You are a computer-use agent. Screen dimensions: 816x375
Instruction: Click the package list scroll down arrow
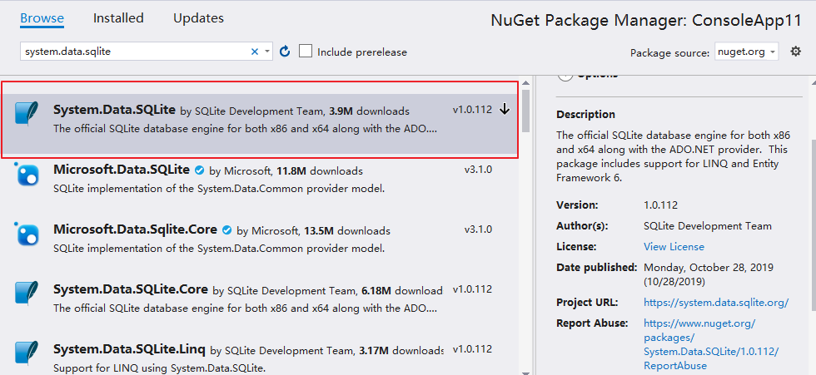525,372
